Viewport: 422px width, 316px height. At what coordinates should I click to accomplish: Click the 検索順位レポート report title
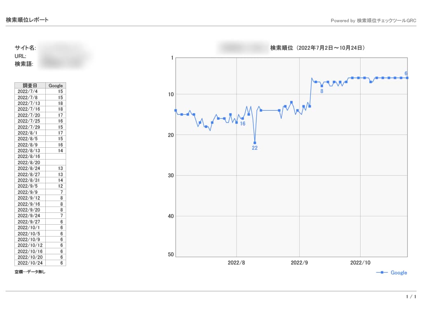click(27, 20)
